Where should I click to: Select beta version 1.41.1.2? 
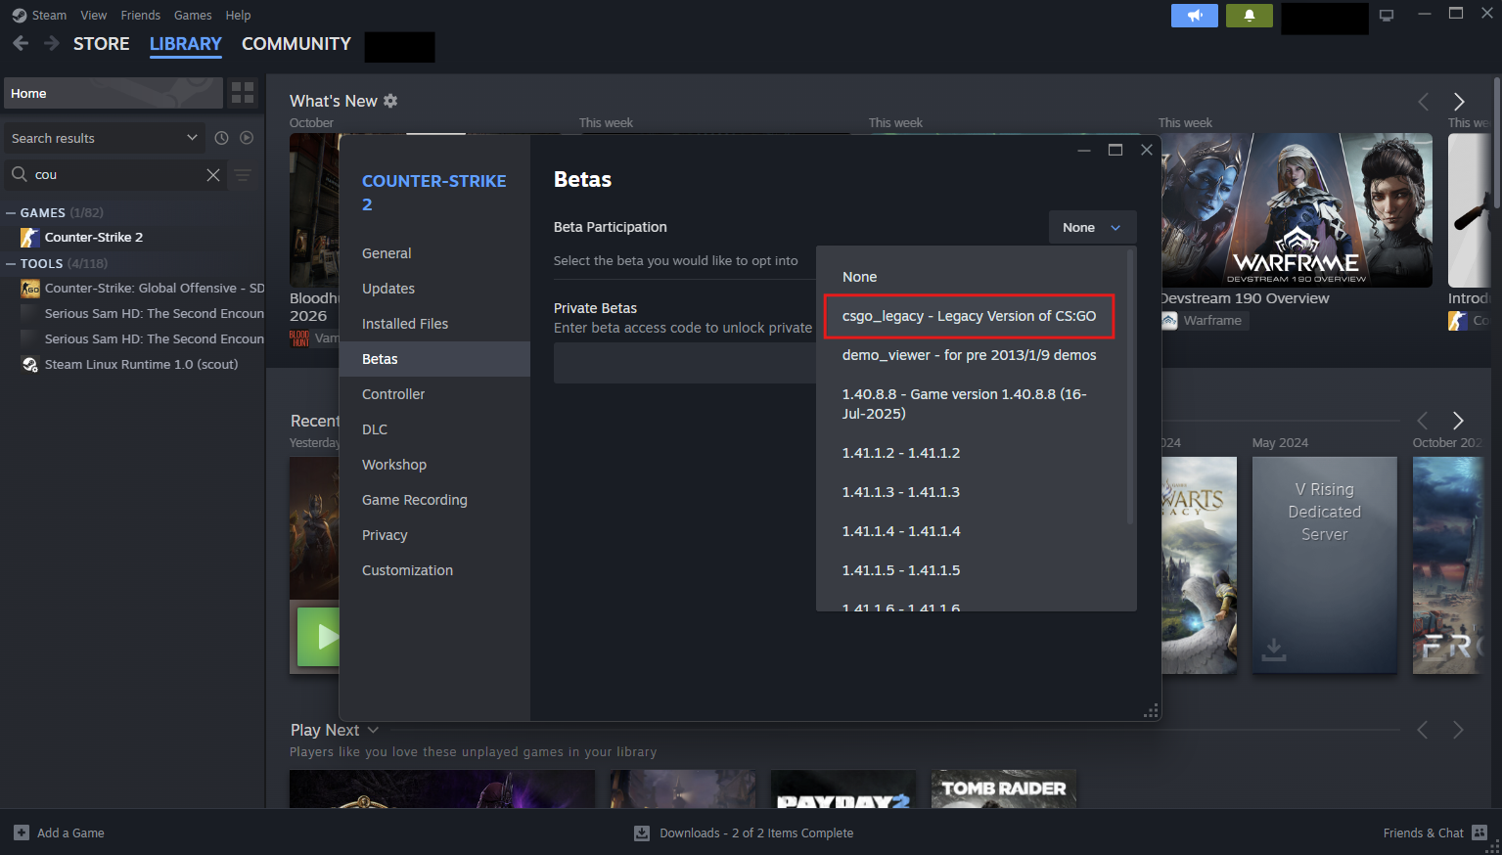(970, 453)
